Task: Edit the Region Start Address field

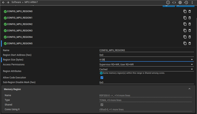Action: pos(147,55)
